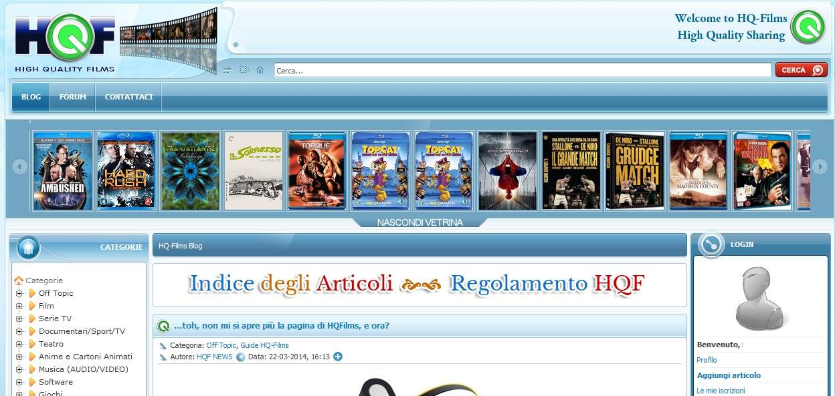The height and width of the screenshot is (396, 835).
Task: Expand the Off Topic category node
Action: tap(19, 293)
